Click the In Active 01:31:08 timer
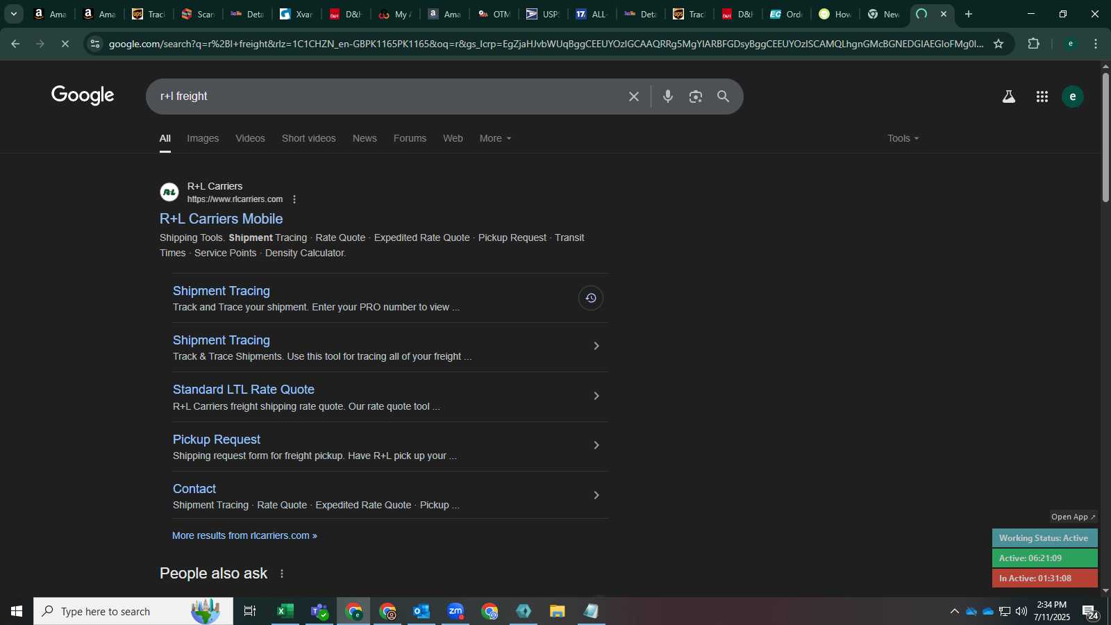This screenshot has height=625, width=1111. coord(1044,578)
